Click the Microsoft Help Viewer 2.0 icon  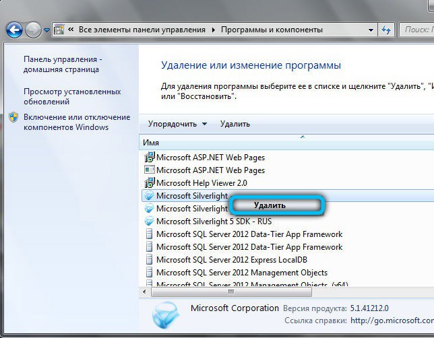[x=150, y=182]
